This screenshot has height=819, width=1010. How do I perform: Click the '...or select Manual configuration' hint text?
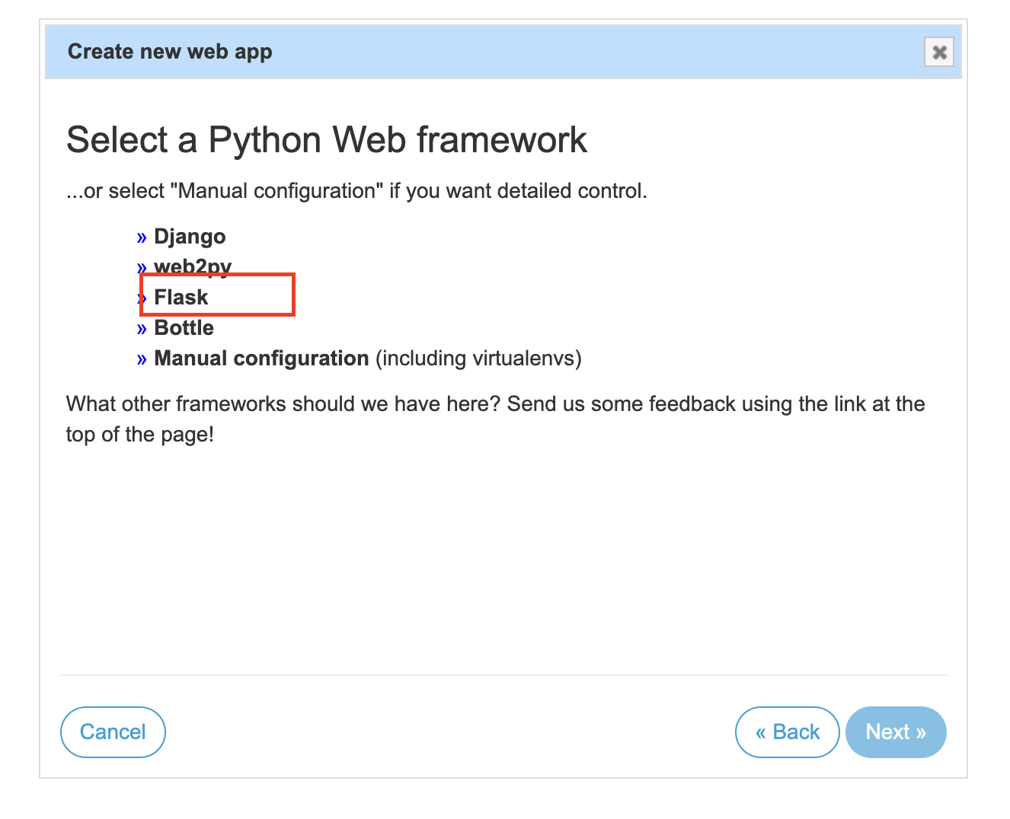coord(356,191)
